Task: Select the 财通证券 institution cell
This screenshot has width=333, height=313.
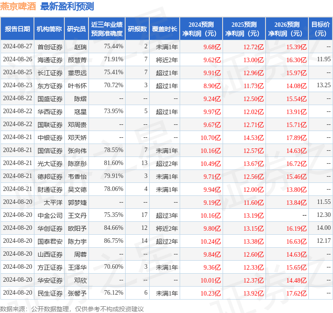Action: (x=50, y=190)
